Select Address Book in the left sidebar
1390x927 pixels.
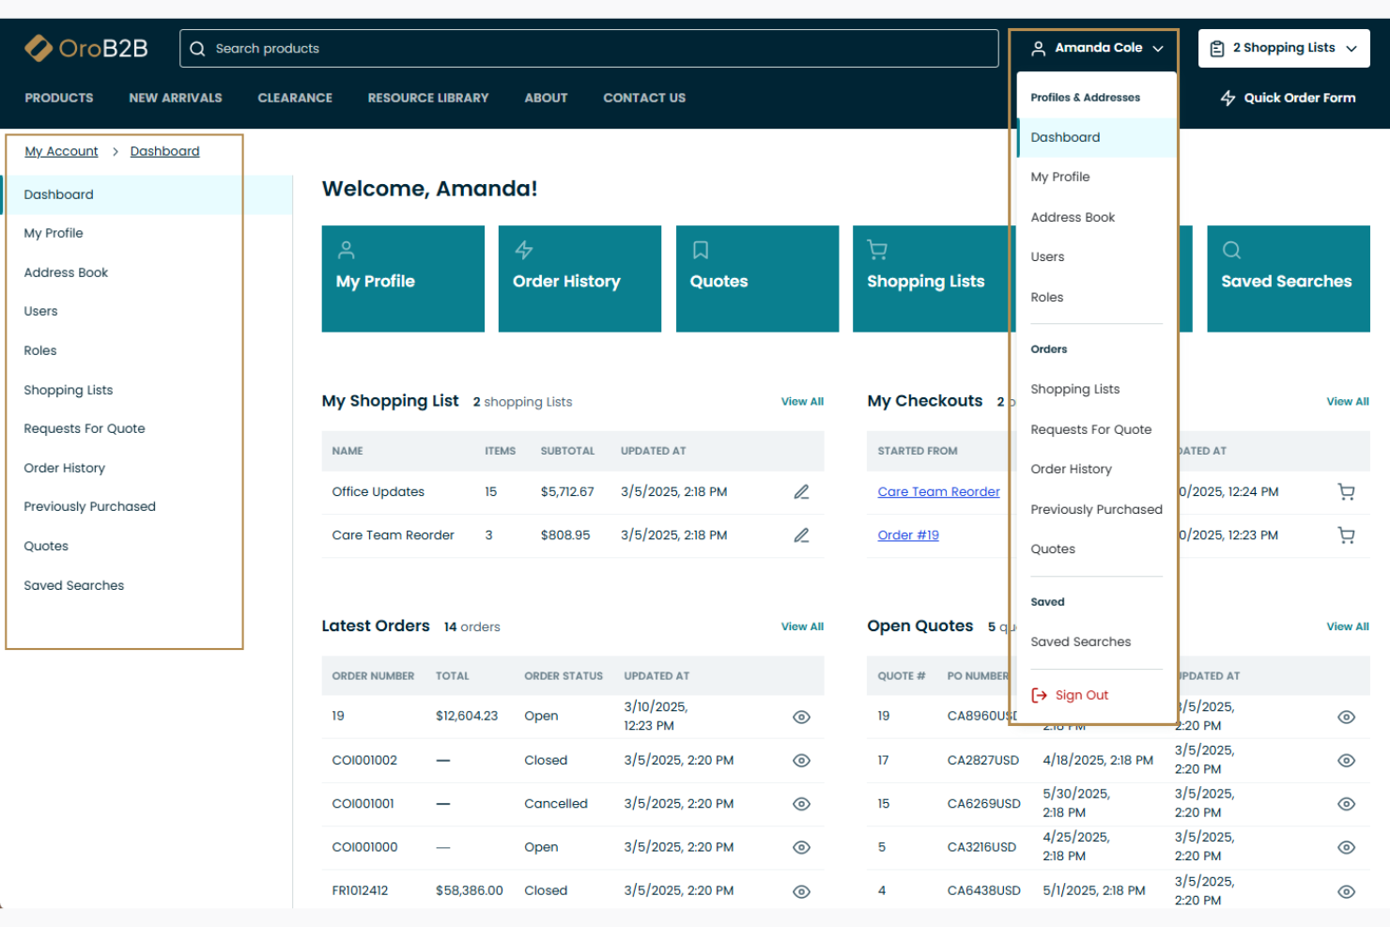(66, 272)
